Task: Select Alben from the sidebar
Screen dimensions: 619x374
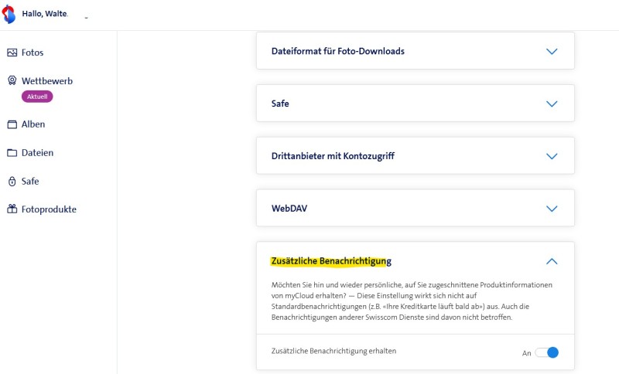Action: (x=33, y=124)
